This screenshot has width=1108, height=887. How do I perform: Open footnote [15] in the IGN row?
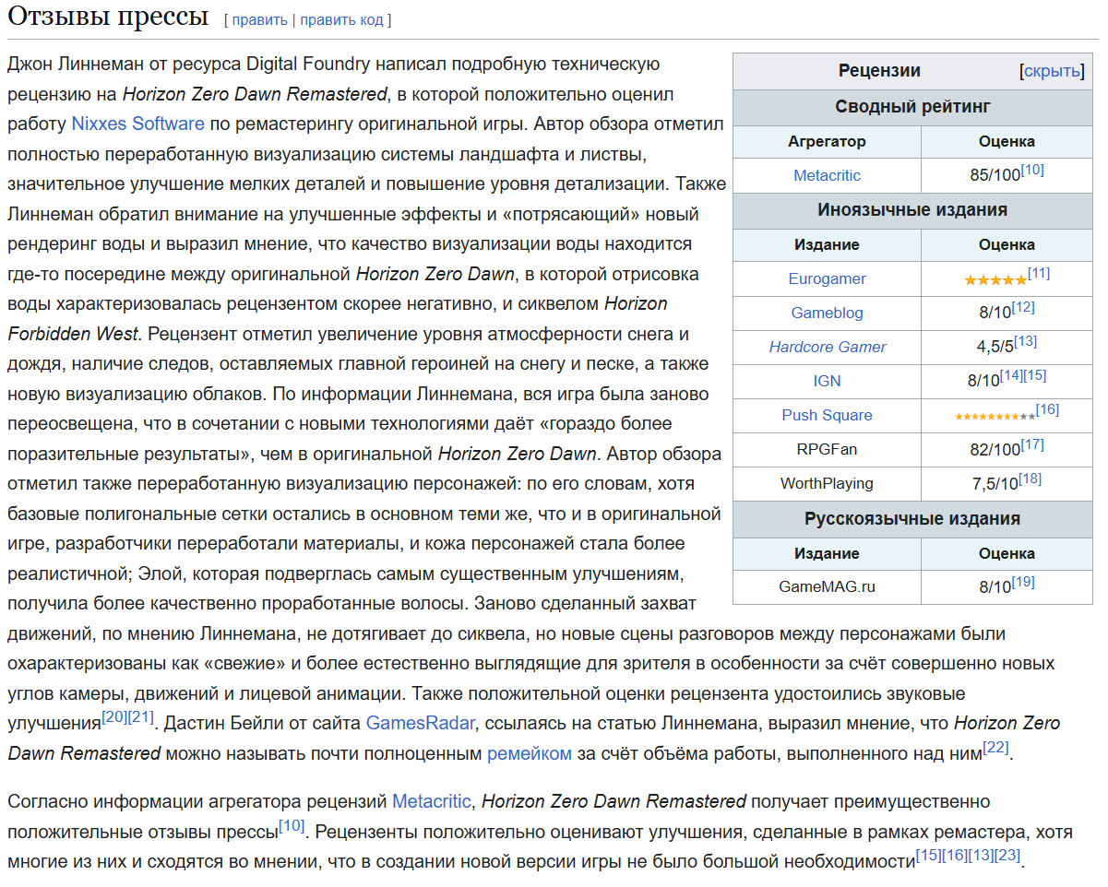[x=1034, y=375]
